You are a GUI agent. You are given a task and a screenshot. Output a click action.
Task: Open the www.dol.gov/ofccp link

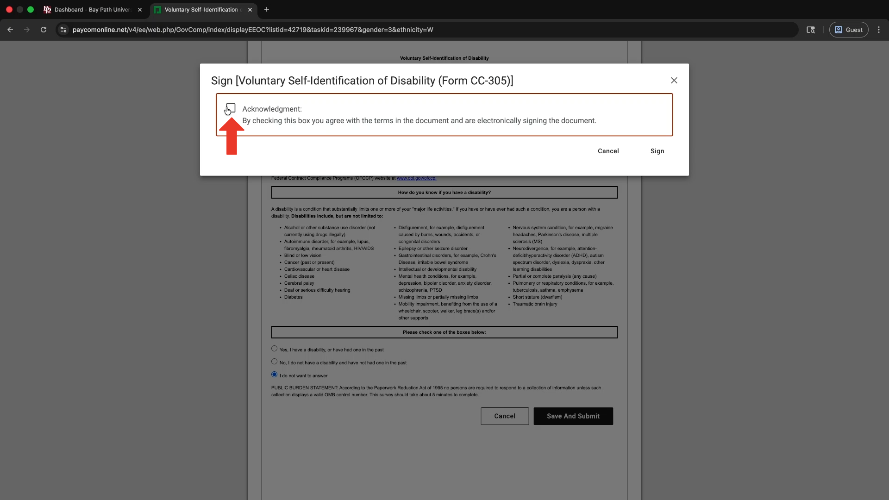tap(416, 178)
